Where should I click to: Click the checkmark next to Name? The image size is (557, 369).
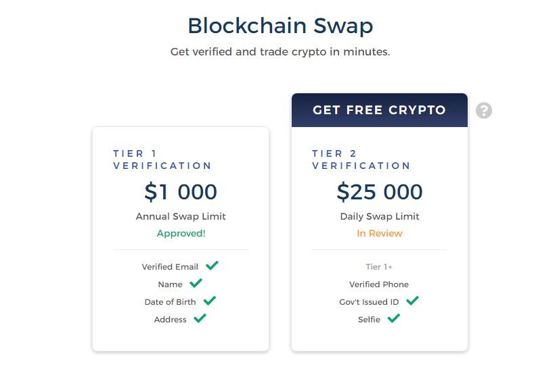[x=196, y=283]
